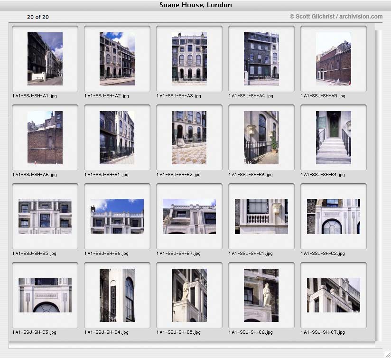
Task: Click the filename 1A1-SSJ-SH-A6.jpg
Action: 35,175
